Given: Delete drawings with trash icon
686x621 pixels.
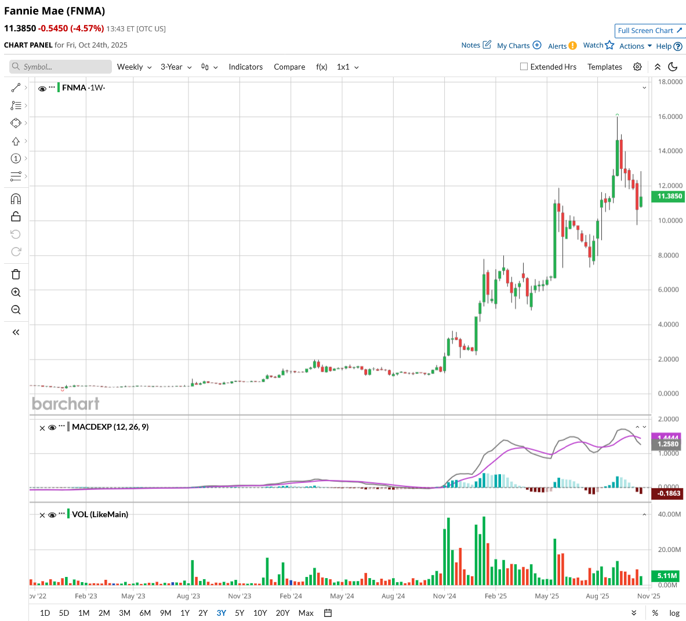Looking at the screenshot, I should coord(16,274).
